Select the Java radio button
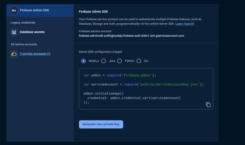This screenshot has height=145, width=245. coord(104,61)
